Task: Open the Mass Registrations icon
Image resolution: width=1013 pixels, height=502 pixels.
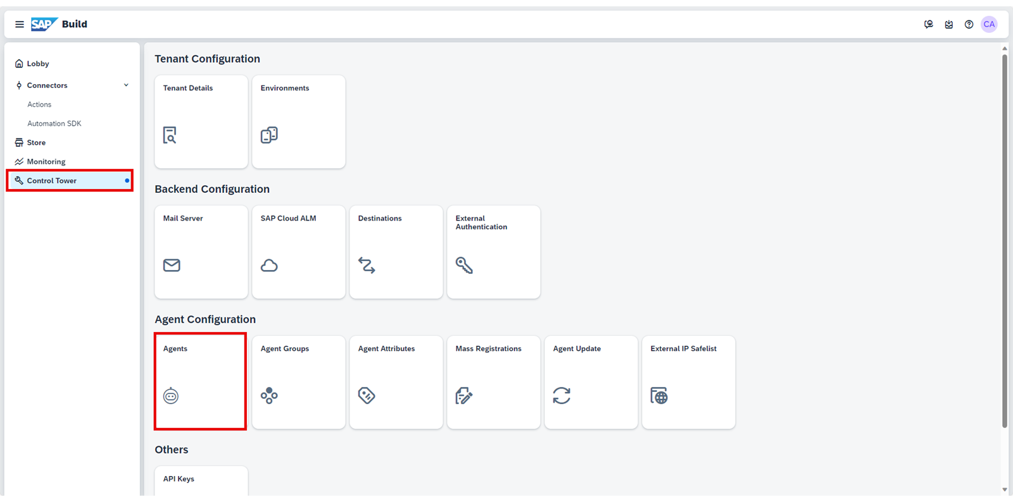Action: 464,396
